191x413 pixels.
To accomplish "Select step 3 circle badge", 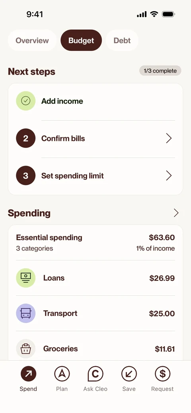I will coord(25,176).
